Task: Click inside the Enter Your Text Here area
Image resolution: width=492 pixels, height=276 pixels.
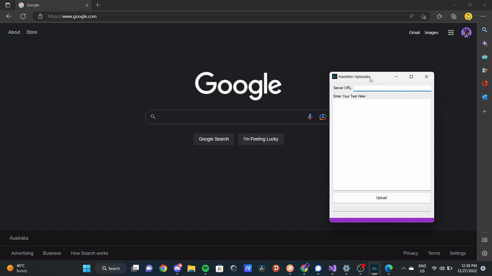Action: point(382,145)
